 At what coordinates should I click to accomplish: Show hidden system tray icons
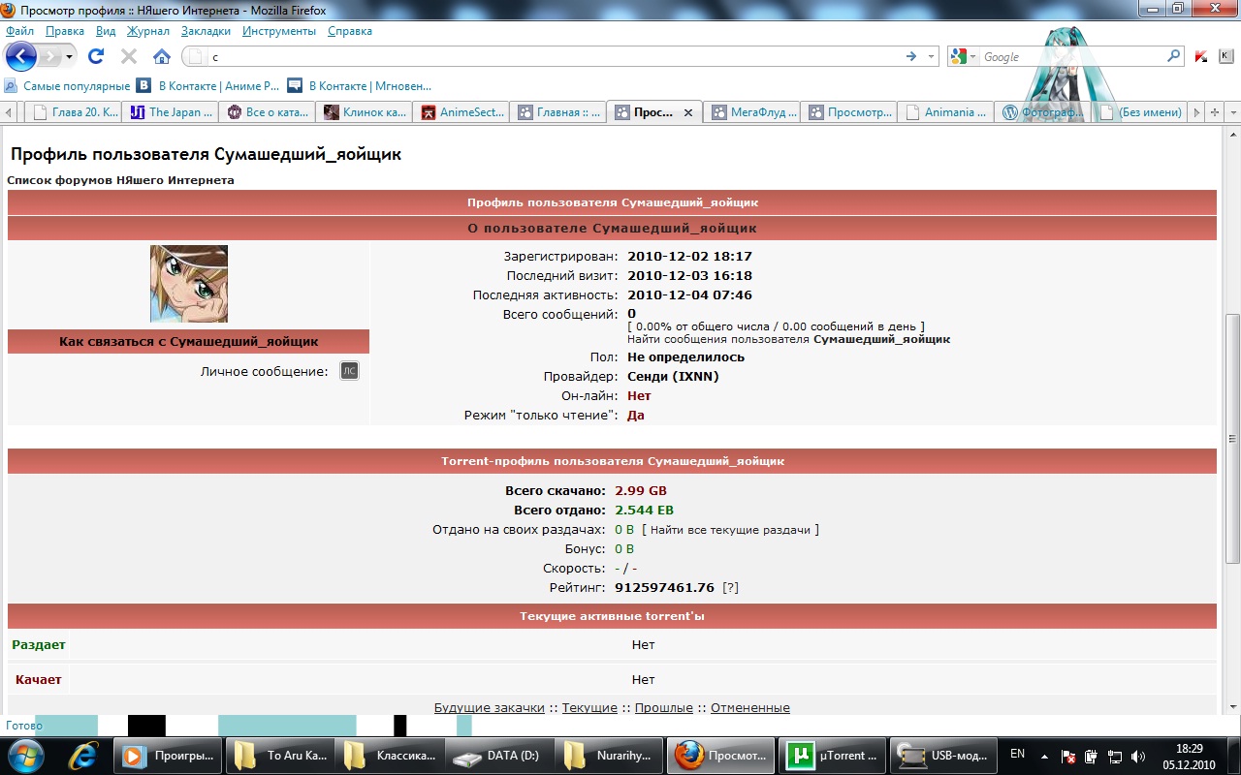(x=1044, y=756)
